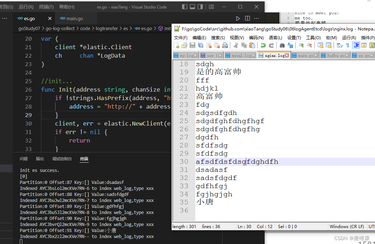Close the nginx.log tab in Notepad++
This screenshot has width=375, height=244.
coord(288,56)
